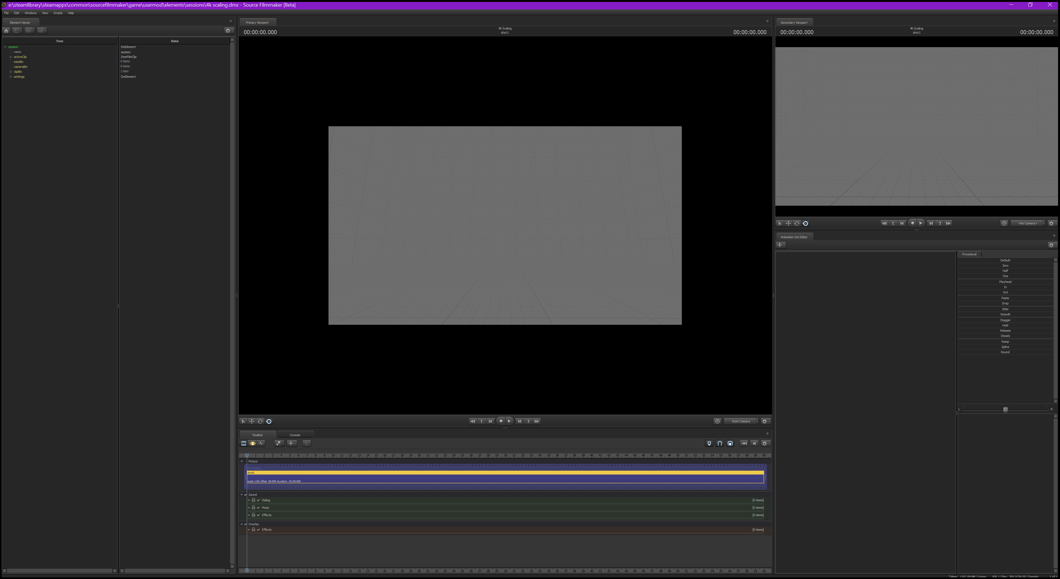Screen dimensions: 1060x579
Task: Expand the activeClip tree node
Action: (x=11, y=57)
